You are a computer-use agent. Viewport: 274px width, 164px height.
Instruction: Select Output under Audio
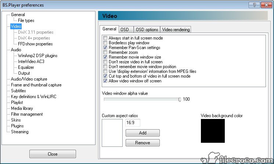click(24, 73)
